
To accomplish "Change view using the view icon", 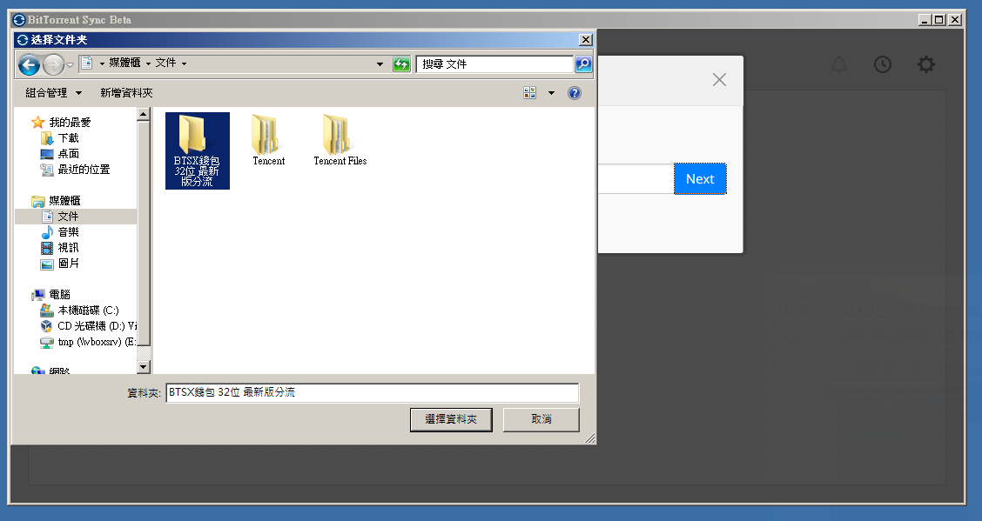I will point(530,92).
